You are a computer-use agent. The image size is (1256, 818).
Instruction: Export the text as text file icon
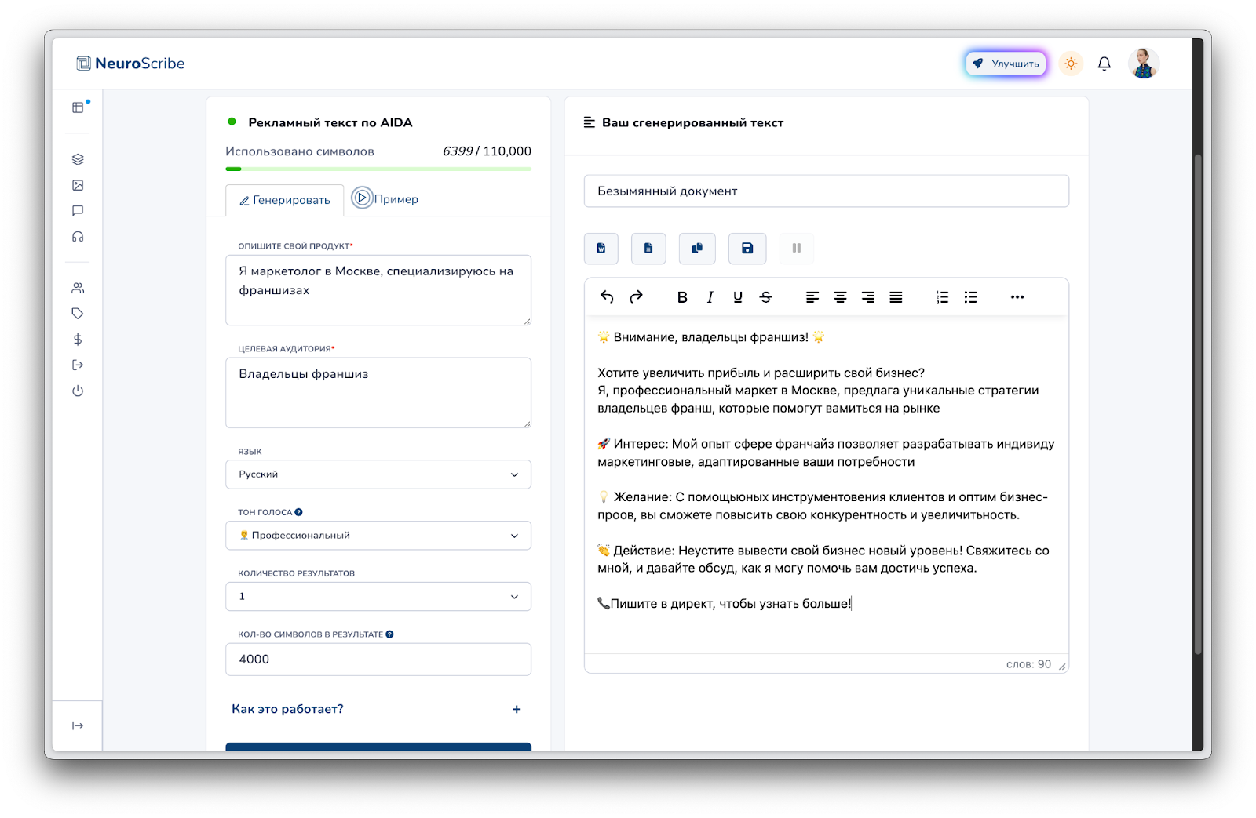coord(648,249)
